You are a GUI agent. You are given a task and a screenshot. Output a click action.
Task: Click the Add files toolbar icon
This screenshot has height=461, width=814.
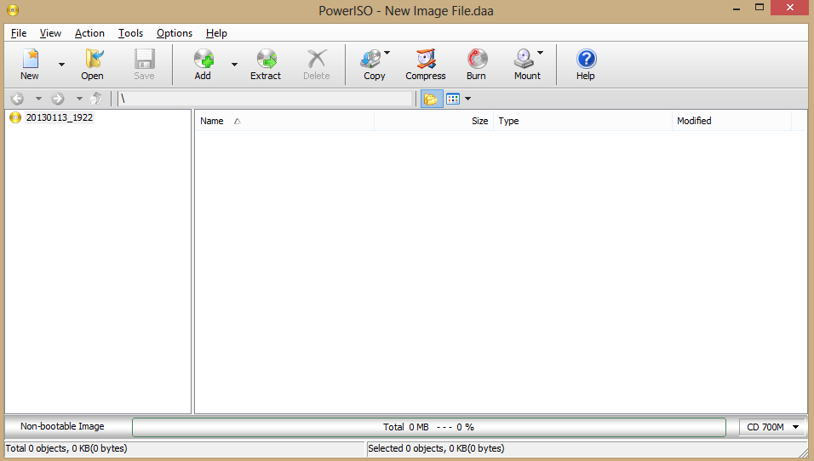tap(203, 60)
